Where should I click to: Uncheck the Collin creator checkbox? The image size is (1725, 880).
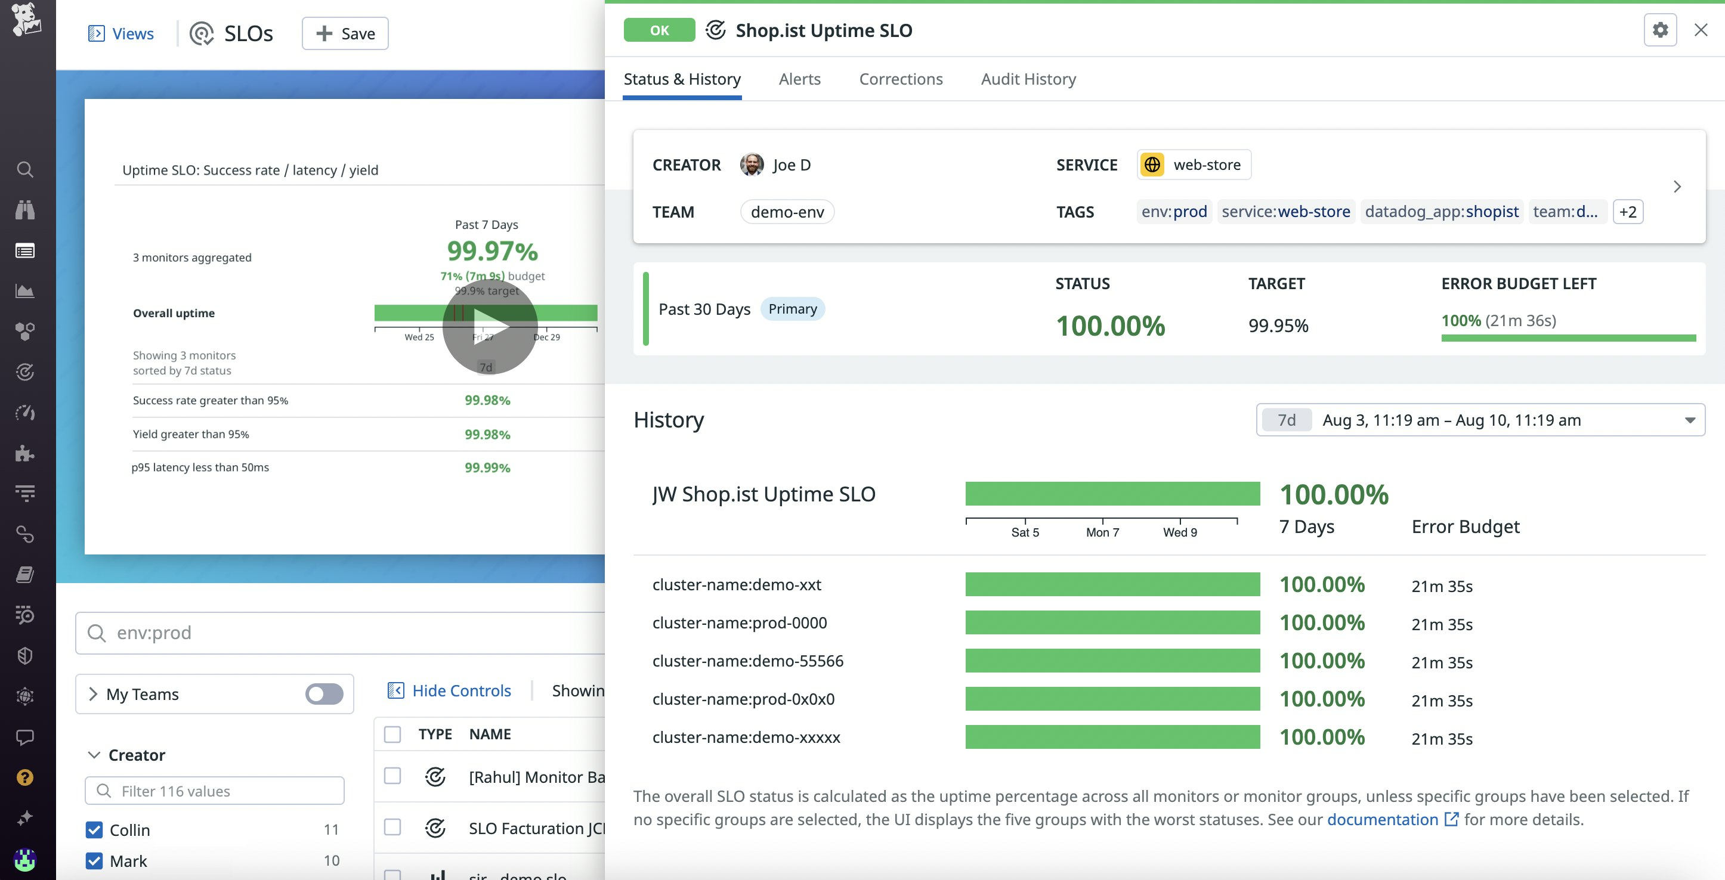coord(94,830)
